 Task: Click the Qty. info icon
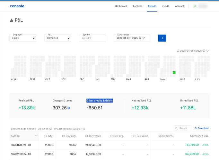pos(46,136)
